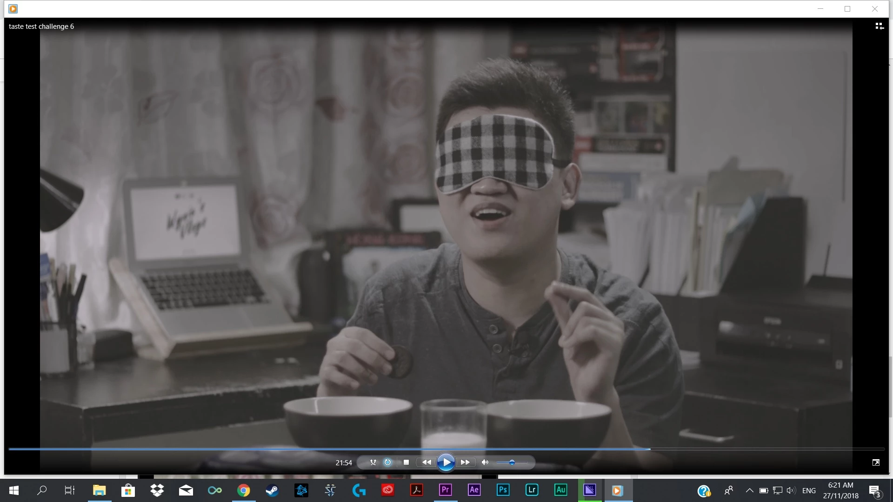Click the fast forward next button
The height and width of the screenshot is (502, 893).
[x=465, y=462]
